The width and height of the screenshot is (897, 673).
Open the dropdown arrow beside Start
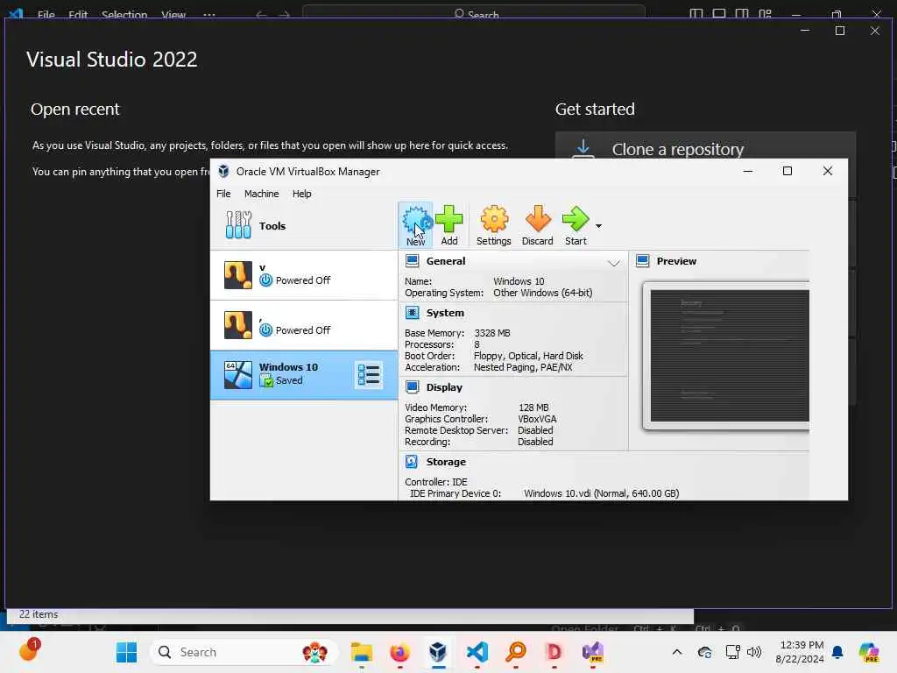(598, 226)
